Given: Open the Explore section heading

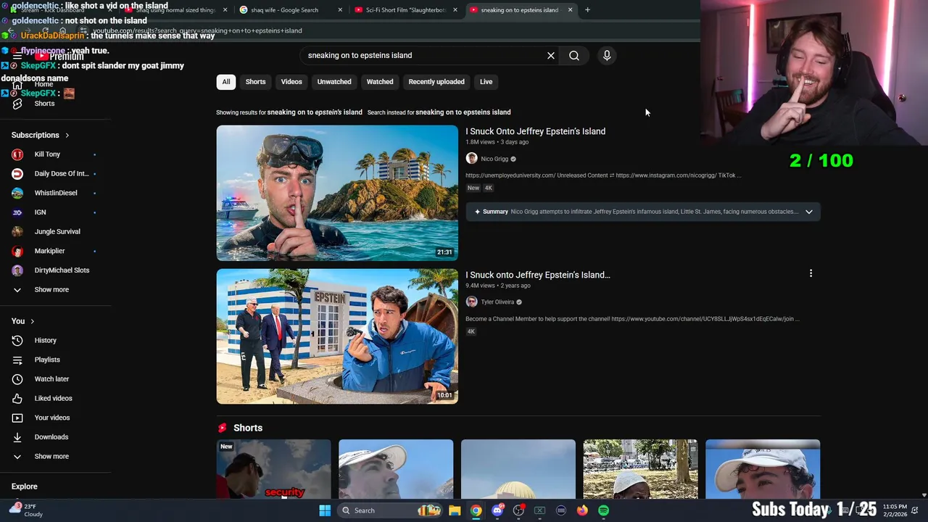Looking at the screenshot, I should [x=24, y=486].
